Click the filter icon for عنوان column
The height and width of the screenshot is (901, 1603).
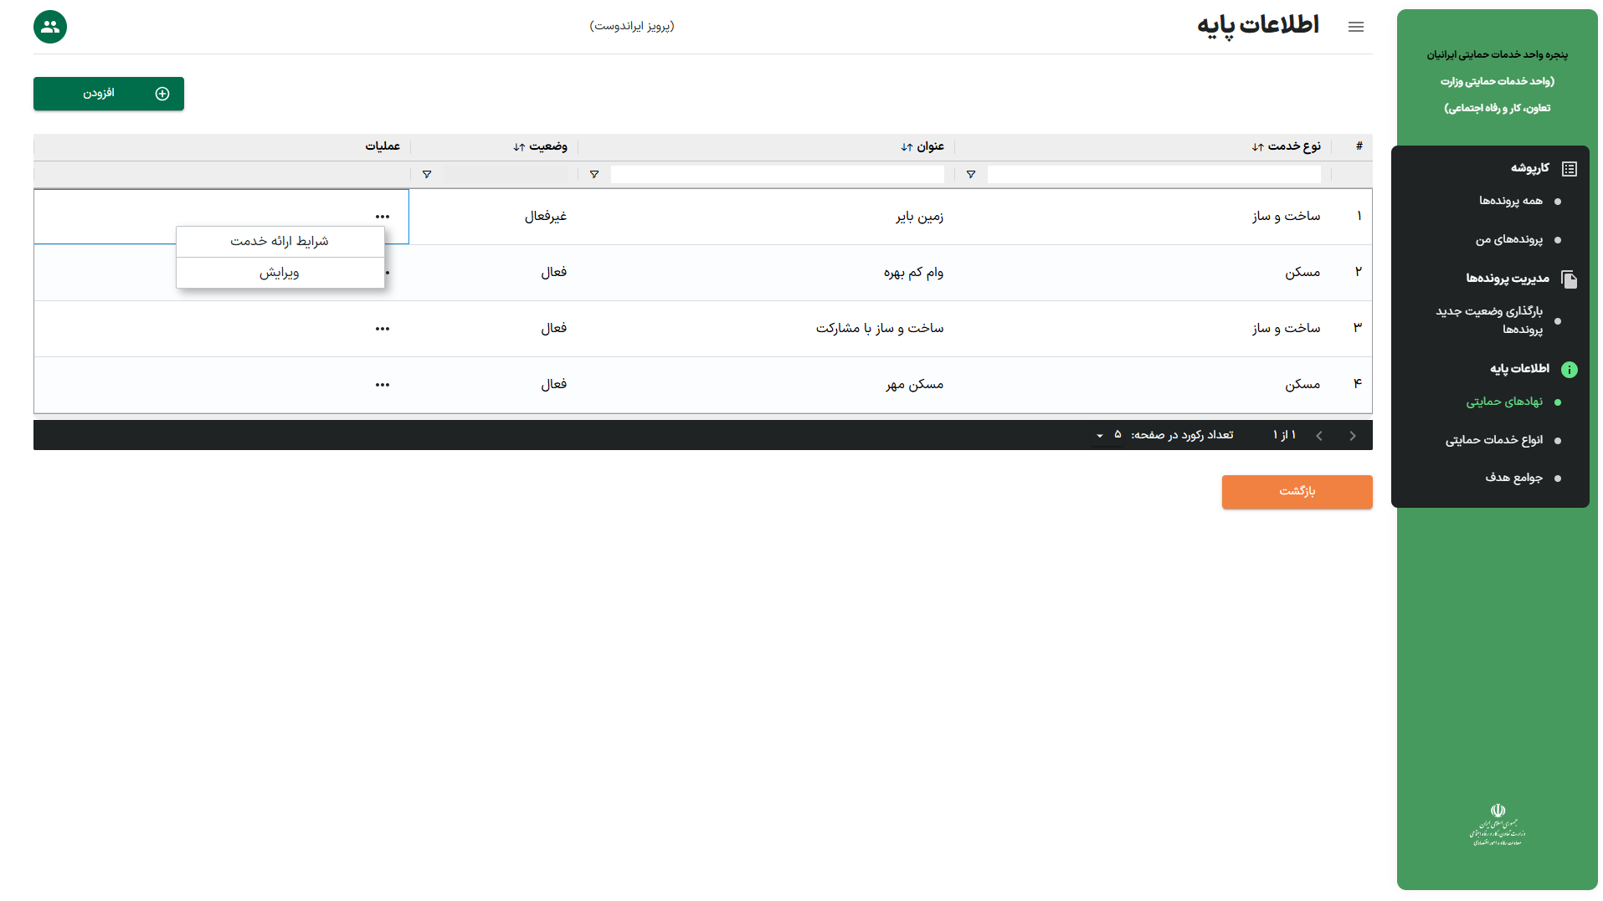click(x=593, y=175)
